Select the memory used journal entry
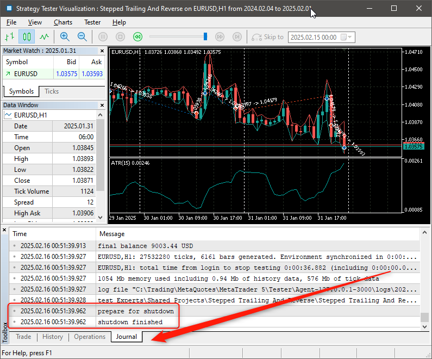The width and height of the screenshot is (432, 359). (x=214, y=278)
